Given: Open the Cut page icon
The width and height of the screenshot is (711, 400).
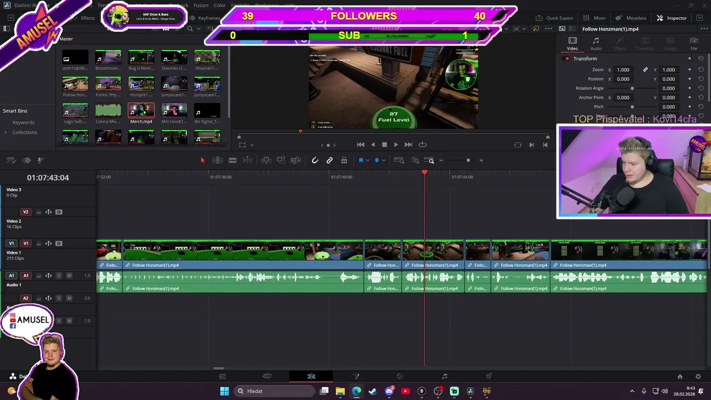Looking at the screenshot, I should [x=267, y=376].
